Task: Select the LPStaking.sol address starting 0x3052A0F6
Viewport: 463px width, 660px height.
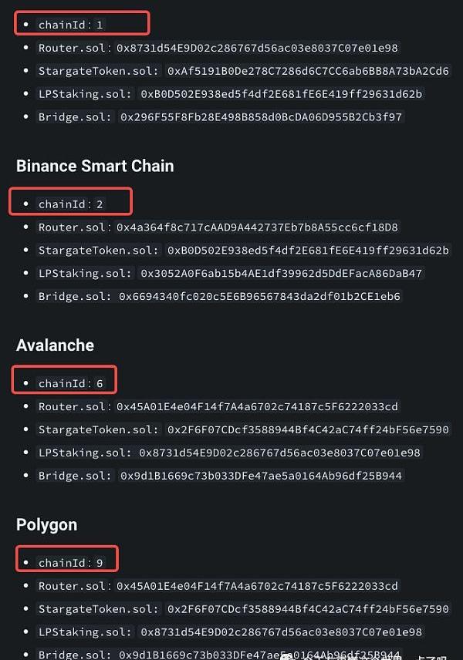Action: 282,274
